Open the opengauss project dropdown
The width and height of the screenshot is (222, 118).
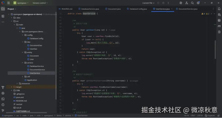point(21,3)
